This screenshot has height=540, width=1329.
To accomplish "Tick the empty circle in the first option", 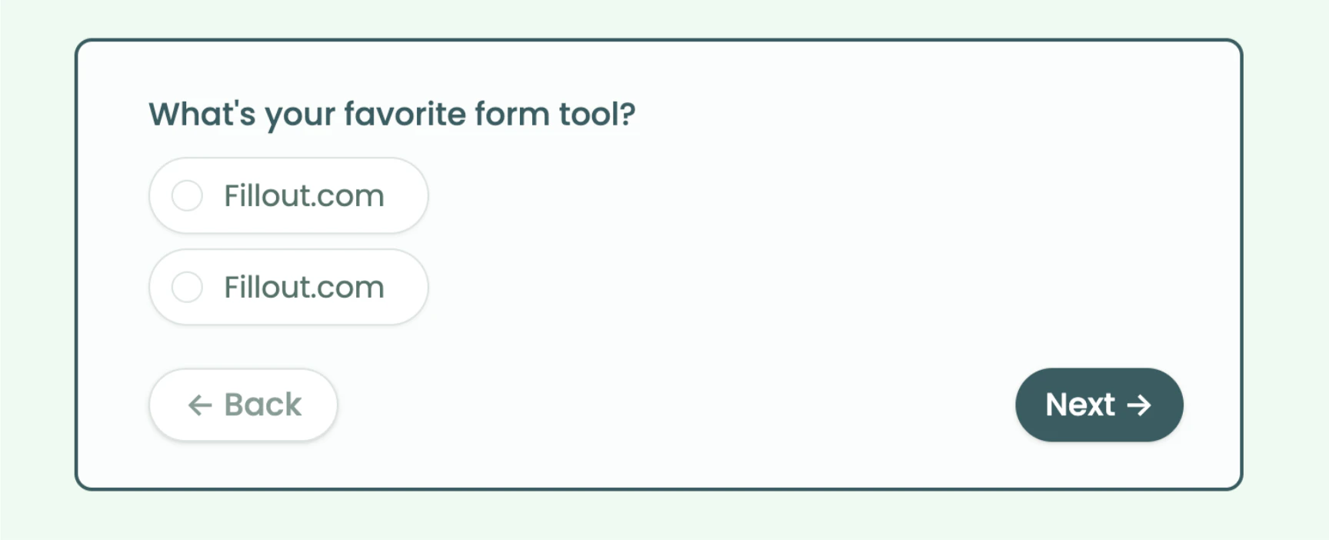I will [x=187, y=195].
